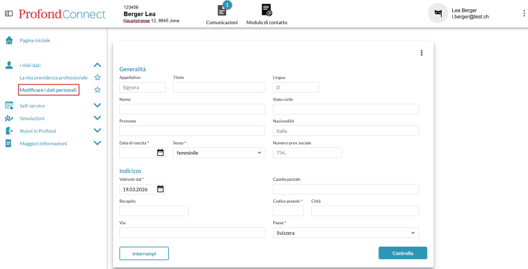Expand the Self-service chevron
Image resolution: width=528 pixels, height=269 pixels.
[98, 106]
